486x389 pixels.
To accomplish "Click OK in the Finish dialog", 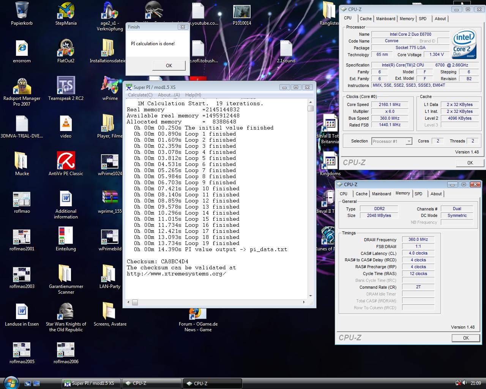I will 169,65.
